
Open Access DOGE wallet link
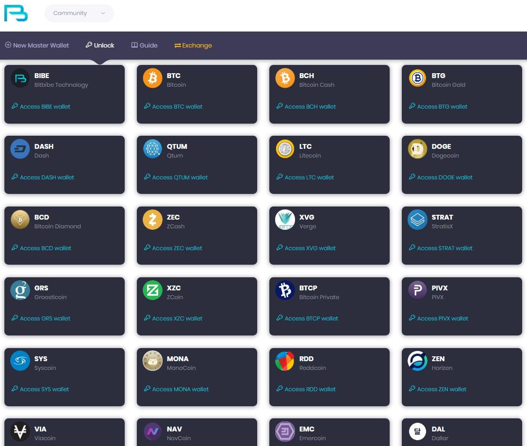441,177
